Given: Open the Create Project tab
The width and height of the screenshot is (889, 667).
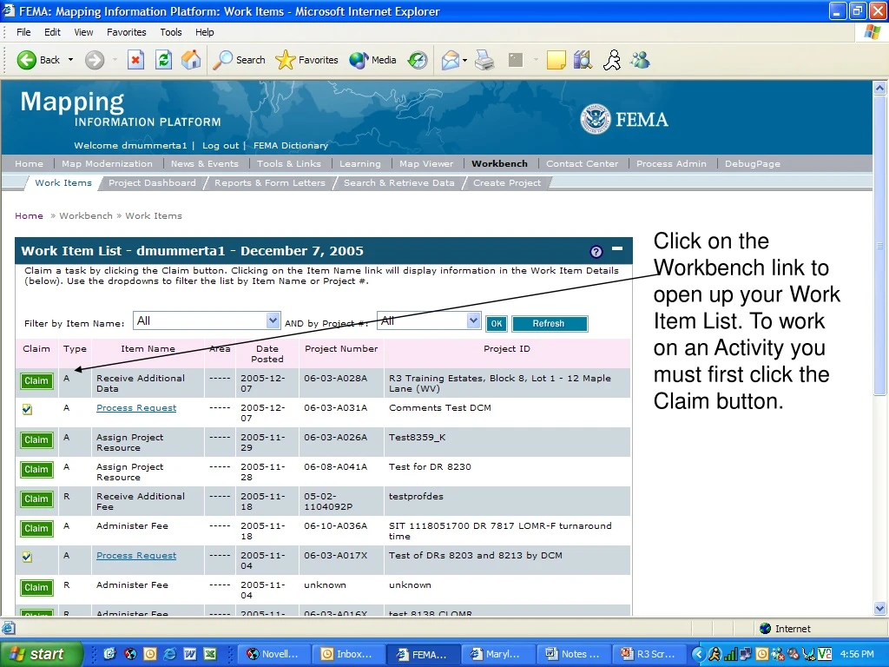Looking at the screenshot, I should click(x=507, y=182).
